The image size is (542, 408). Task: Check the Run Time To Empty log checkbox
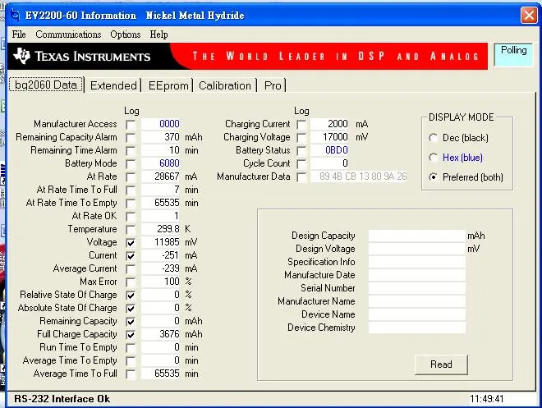[x=131, y=347]
